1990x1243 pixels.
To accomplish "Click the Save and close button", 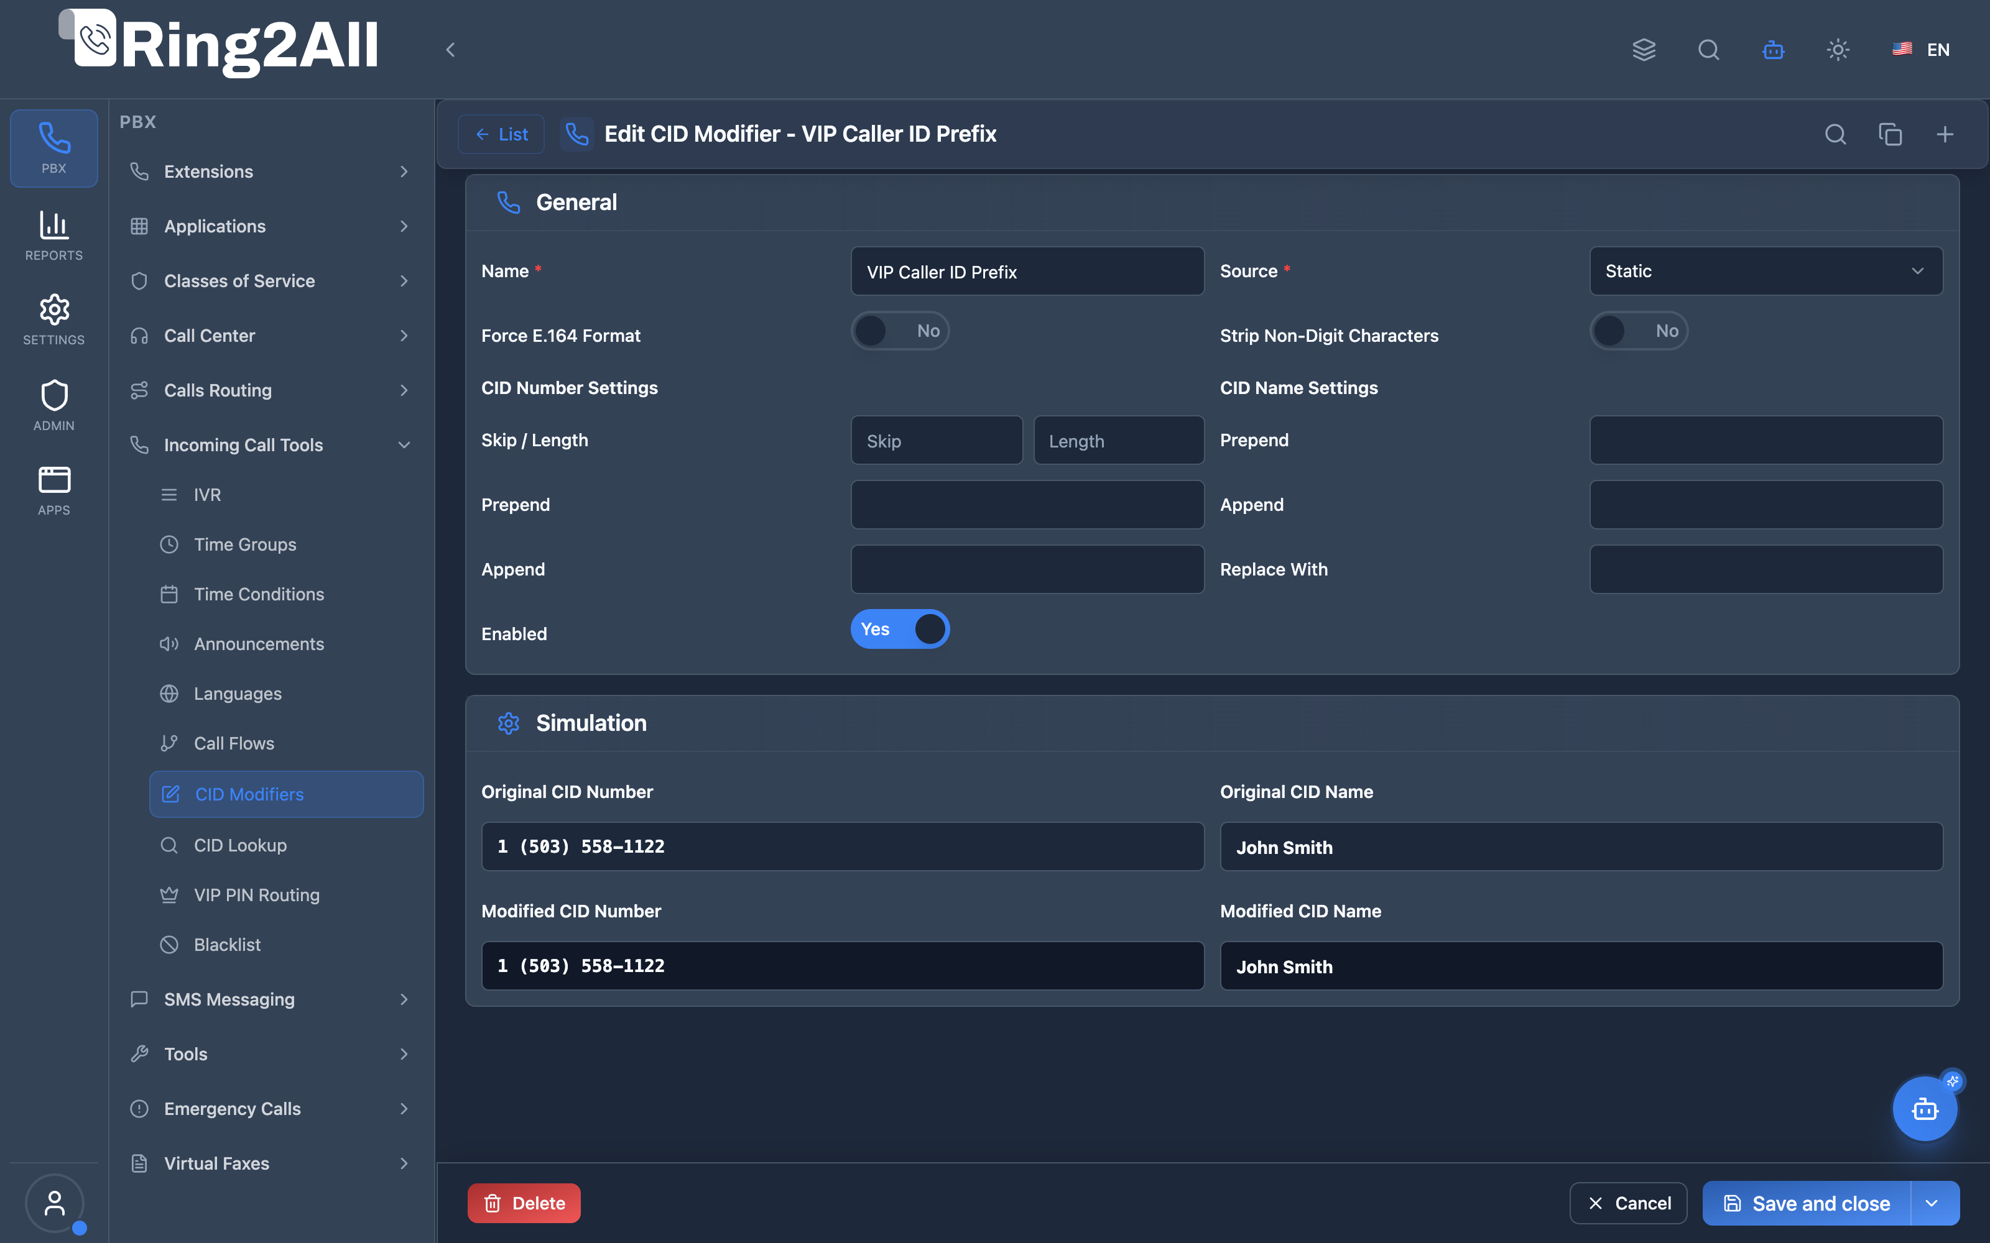I will (x=1807, y=1204).
